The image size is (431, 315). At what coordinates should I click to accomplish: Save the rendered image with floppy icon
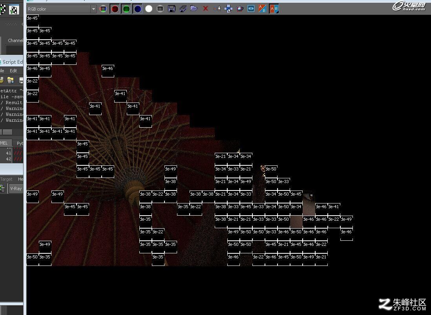(x=172, y=9)
